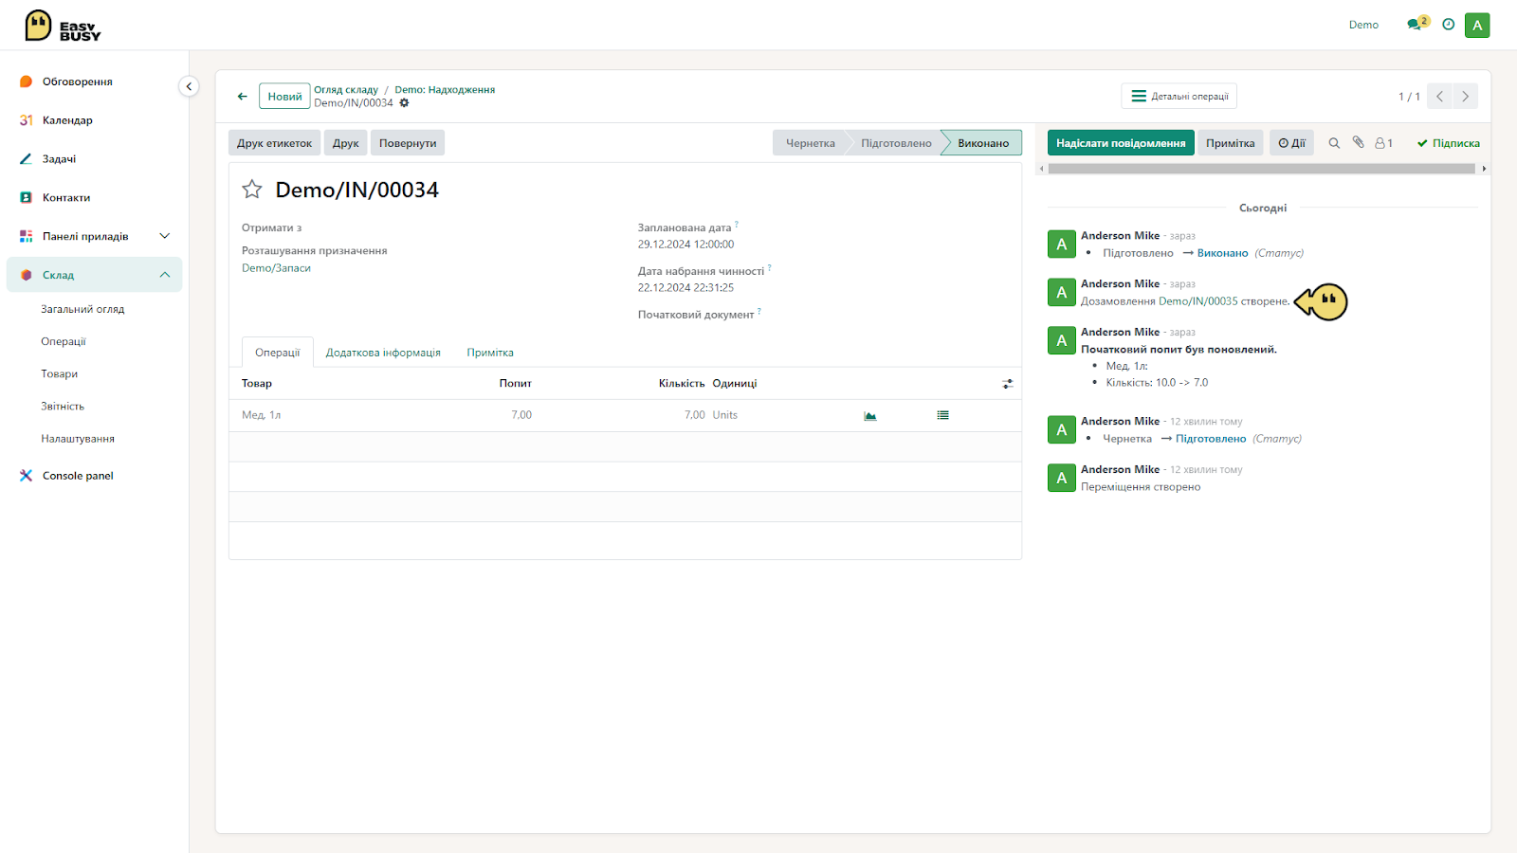
Task: Toggle the Підписка subscription check
Action: (1449, 143)
